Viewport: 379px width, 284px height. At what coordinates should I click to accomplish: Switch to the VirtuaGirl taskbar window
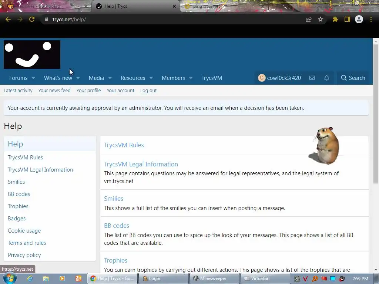pos(266,278)
